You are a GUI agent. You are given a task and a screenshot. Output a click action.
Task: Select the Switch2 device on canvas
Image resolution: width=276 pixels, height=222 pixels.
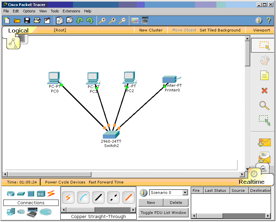111,135
